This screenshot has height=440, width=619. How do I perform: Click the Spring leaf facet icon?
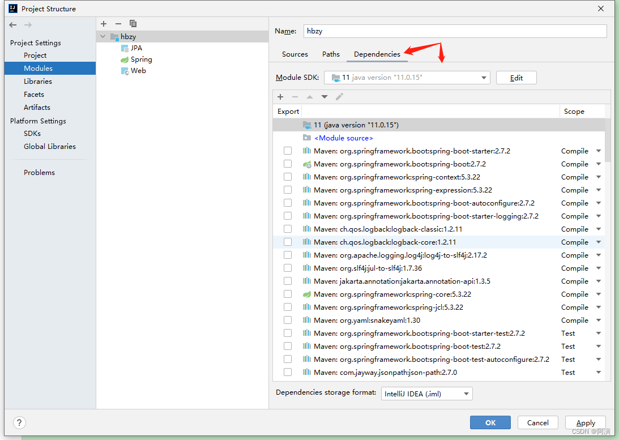click(125, 59)
